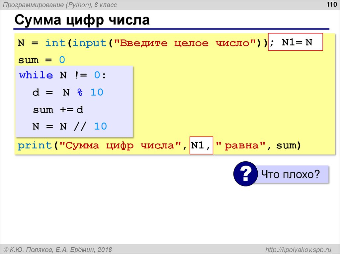This screenshot has height=254, width=340.
Task: Click the slide number 110
Action: [331, 4]
